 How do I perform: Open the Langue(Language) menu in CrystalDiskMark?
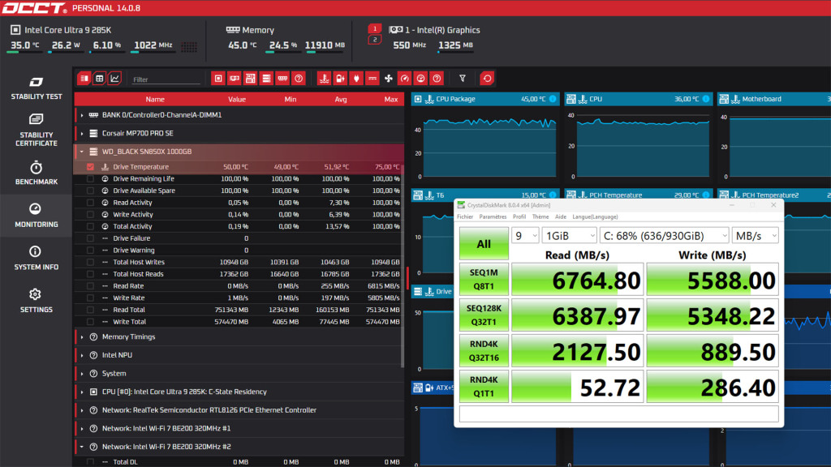(595, 216)
